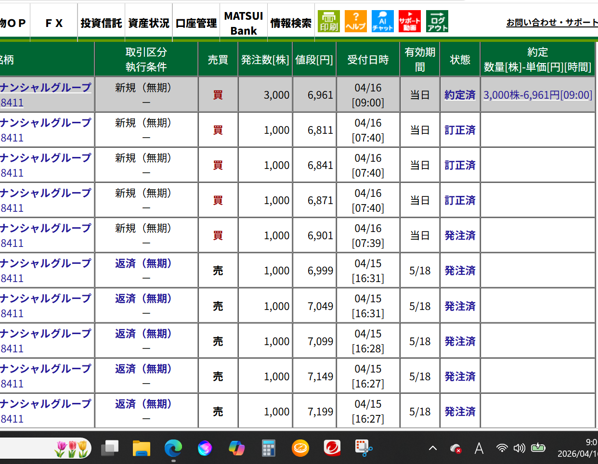Launch the blue AIチャット icon

[x=382, y=22]
